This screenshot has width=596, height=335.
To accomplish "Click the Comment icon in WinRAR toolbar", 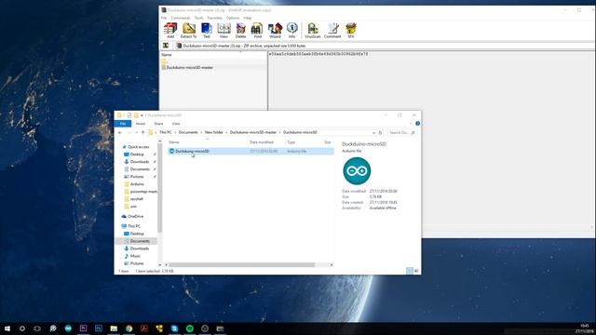I will click(332, 31).
